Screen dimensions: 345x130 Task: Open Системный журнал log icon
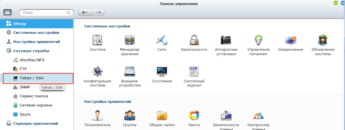click(194, 72)
